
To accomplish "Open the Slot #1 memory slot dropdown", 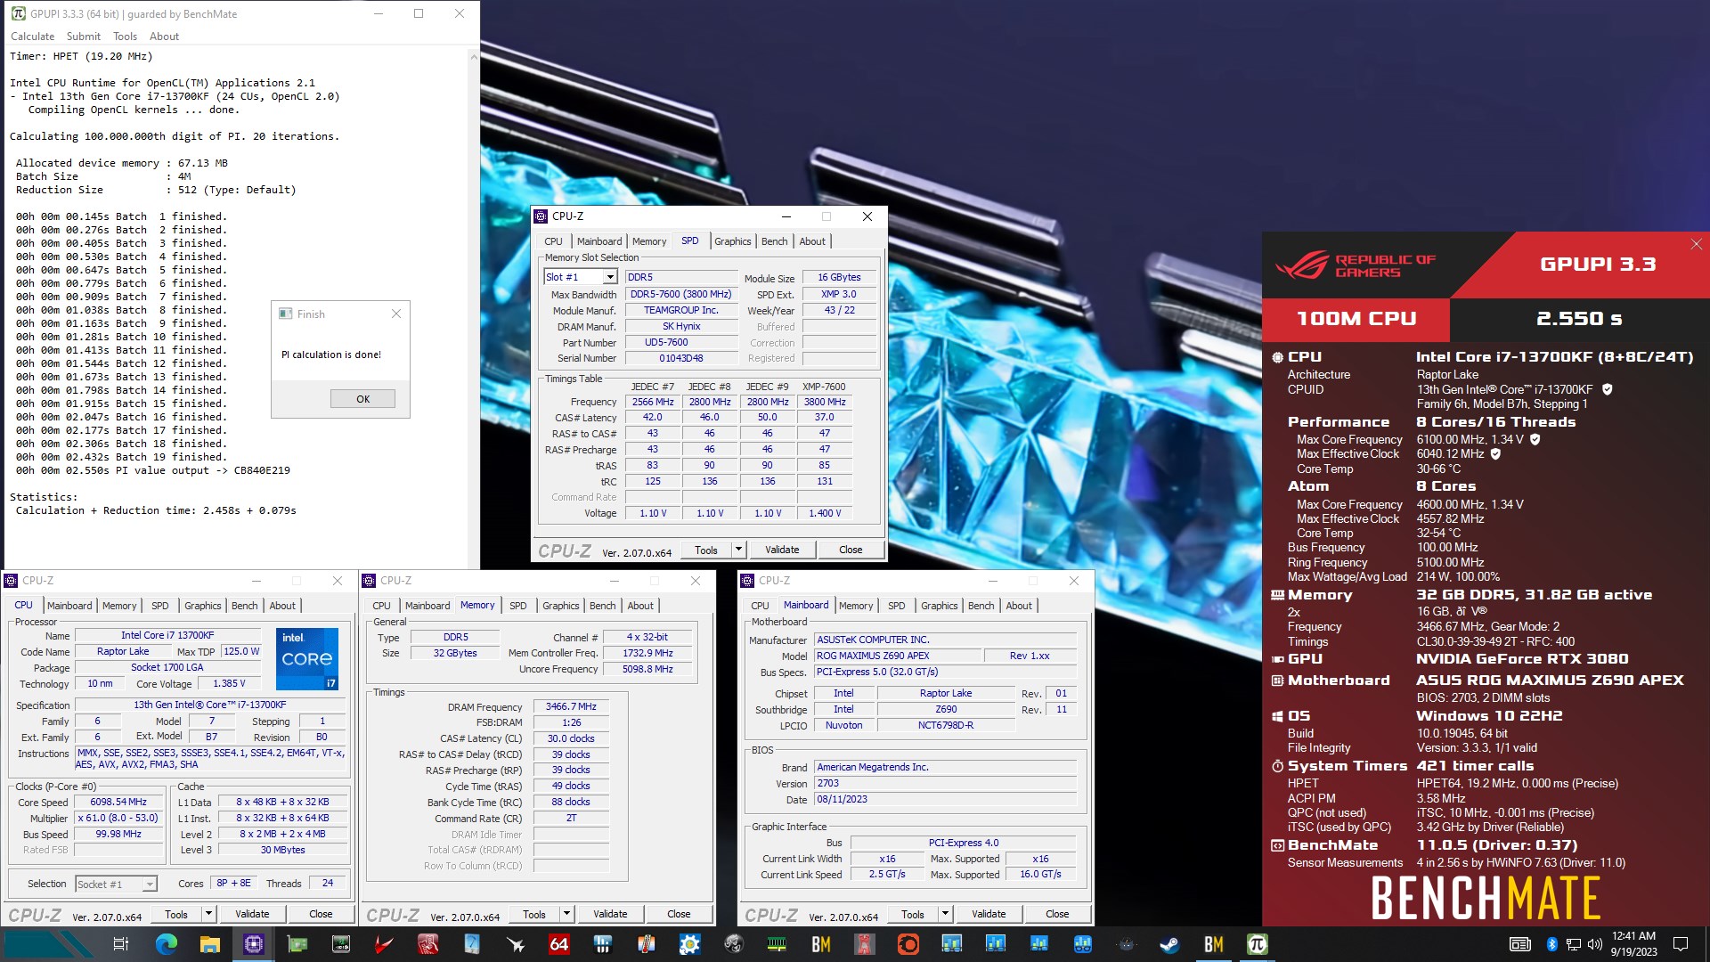I will (610, 277).
